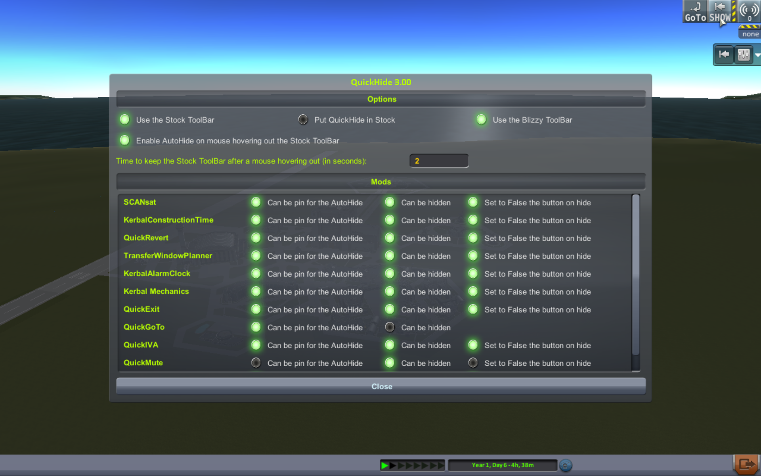Toggle QuickExit 'Can be hidden'
Image resolution: width=761 pixels, height=476 pixels.
pos(390,309)
